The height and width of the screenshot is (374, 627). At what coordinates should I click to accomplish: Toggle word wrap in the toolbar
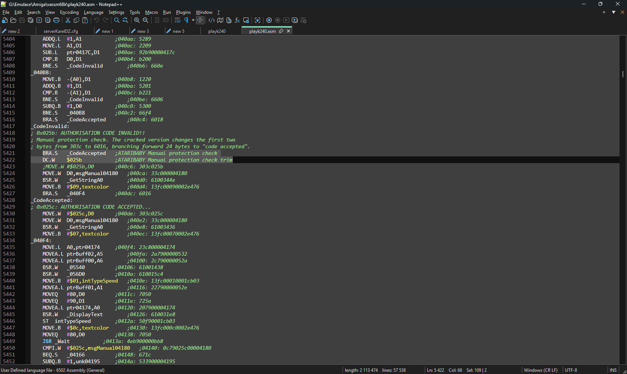point(177,20)
